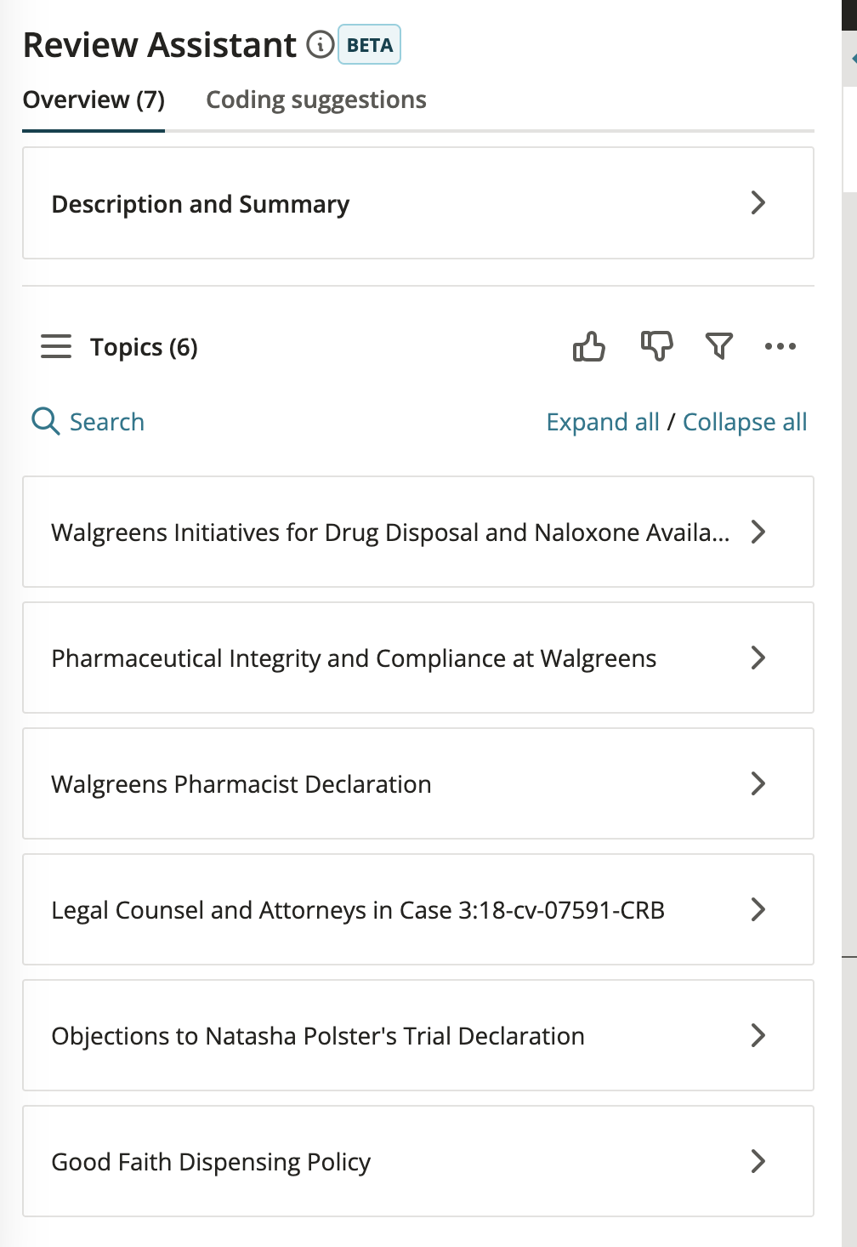
Task: Click the magnifying glass search icon
Action: [x=45, y=421]
